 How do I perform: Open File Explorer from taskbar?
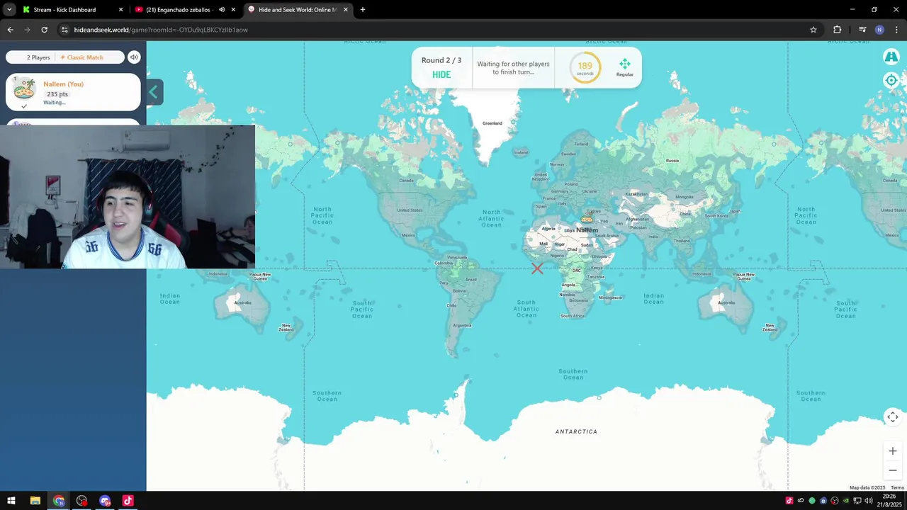tap(35, 501)
